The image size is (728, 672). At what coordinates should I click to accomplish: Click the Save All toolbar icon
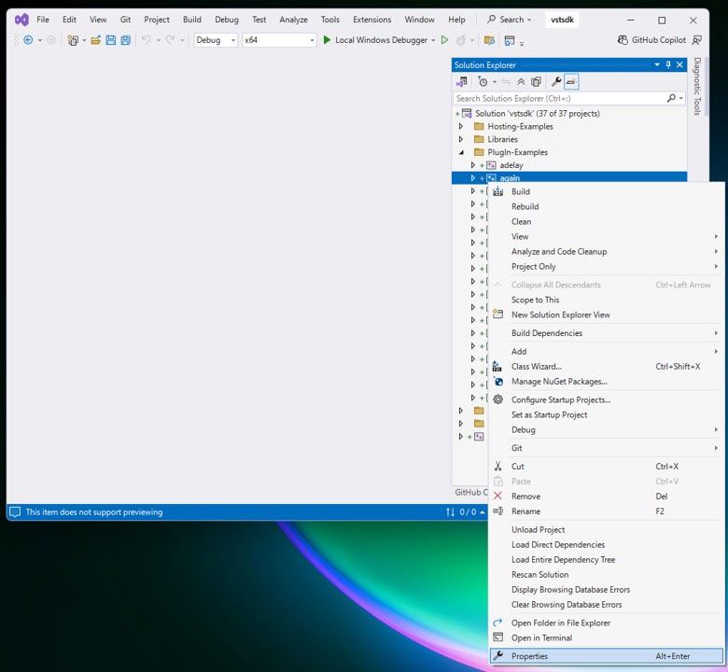[x=125, y=40]
